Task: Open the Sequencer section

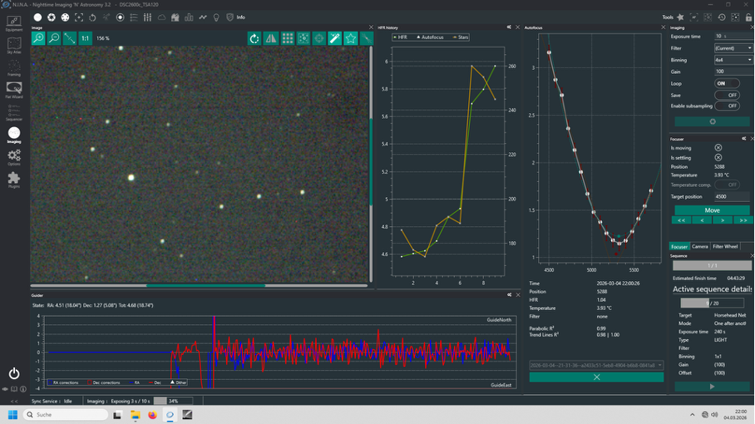Action: 14,112
